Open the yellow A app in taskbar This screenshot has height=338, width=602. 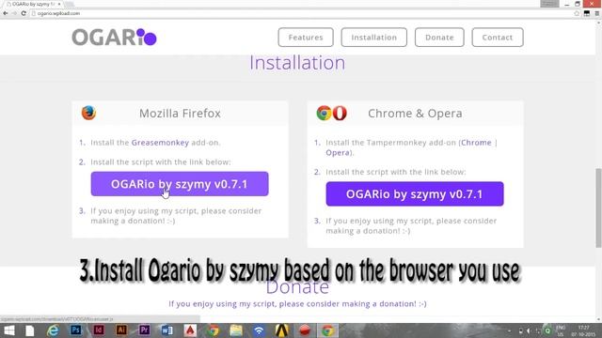(282, 330)
